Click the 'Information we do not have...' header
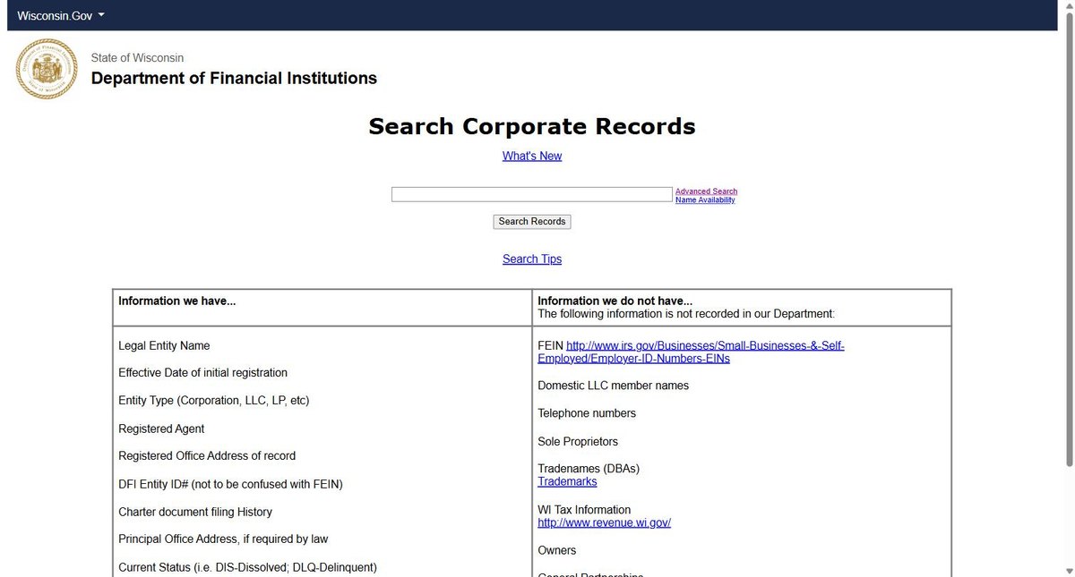The image size is (1075, 577). click(615, 301)
